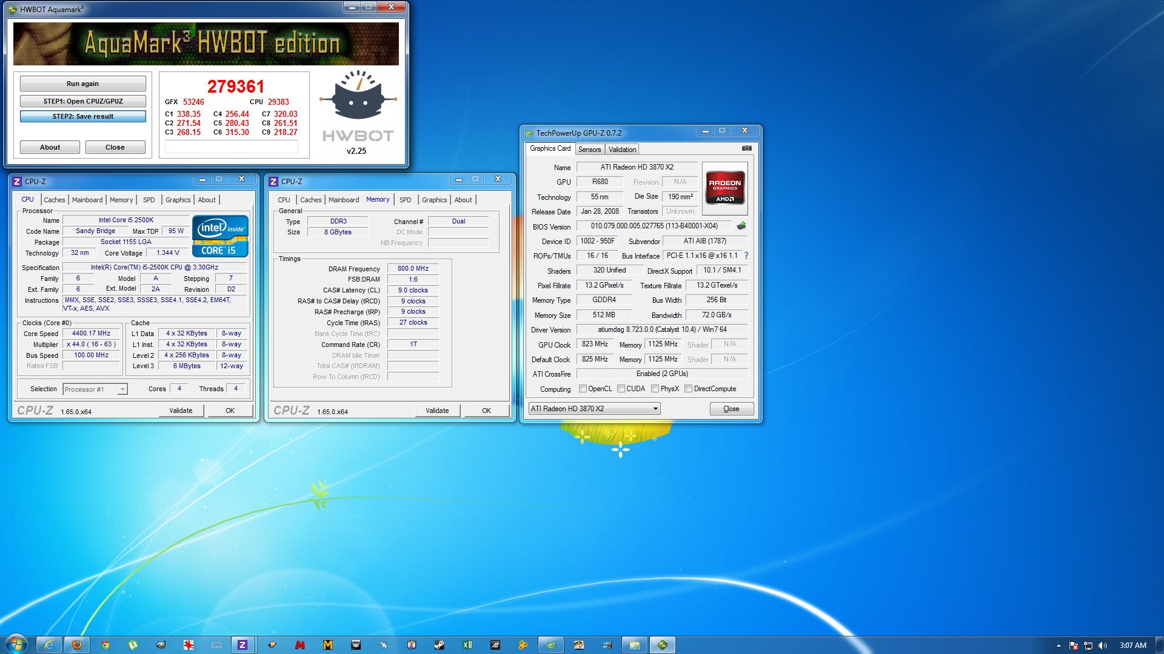Image resolution: width=1164 pixels, height=654 pixels.
Task: Click STEP2: Save result button
Action: click(83, 116)
